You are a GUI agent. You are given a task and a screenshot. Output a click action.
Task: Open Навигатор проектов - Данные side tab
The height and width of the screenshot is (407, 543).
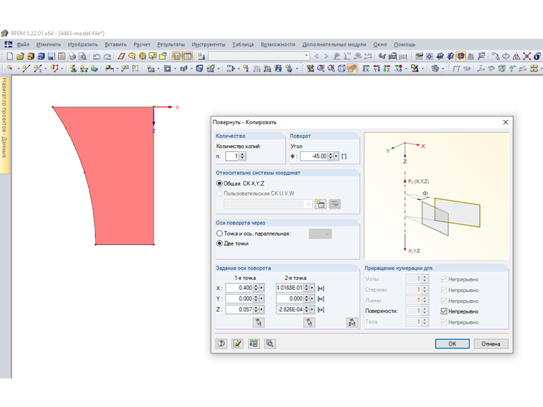(4, 124)
